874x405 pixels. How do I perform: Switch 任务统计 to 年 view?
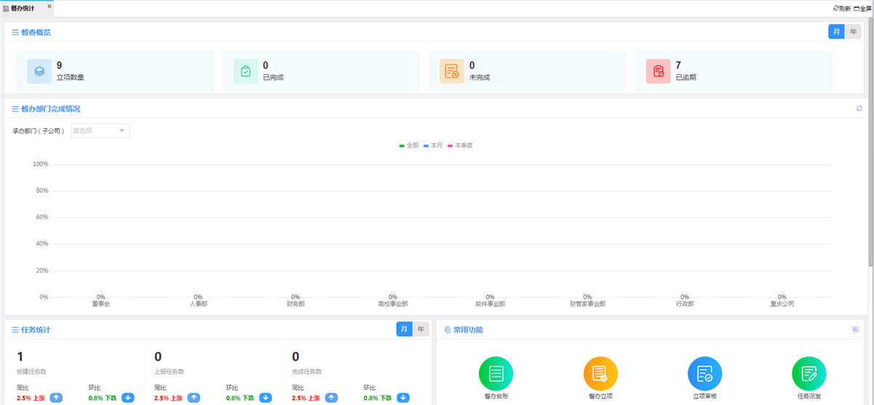(x=421, y=329)
